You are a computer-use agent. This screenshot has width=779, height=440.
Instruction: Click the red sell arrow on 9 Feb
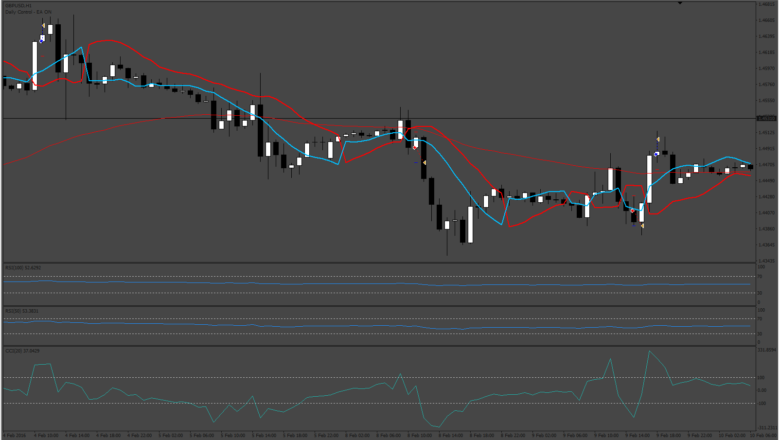(x=632, y=211)
